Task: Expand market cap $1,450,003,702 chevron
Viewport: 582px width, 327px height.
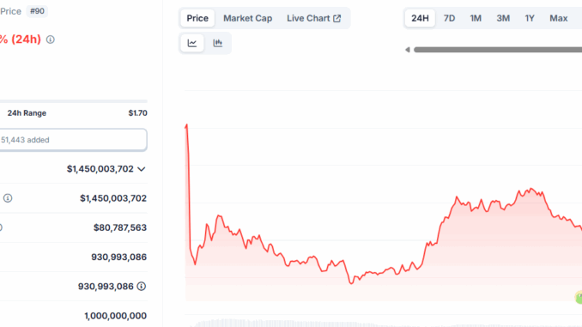Action: (142, 169)
